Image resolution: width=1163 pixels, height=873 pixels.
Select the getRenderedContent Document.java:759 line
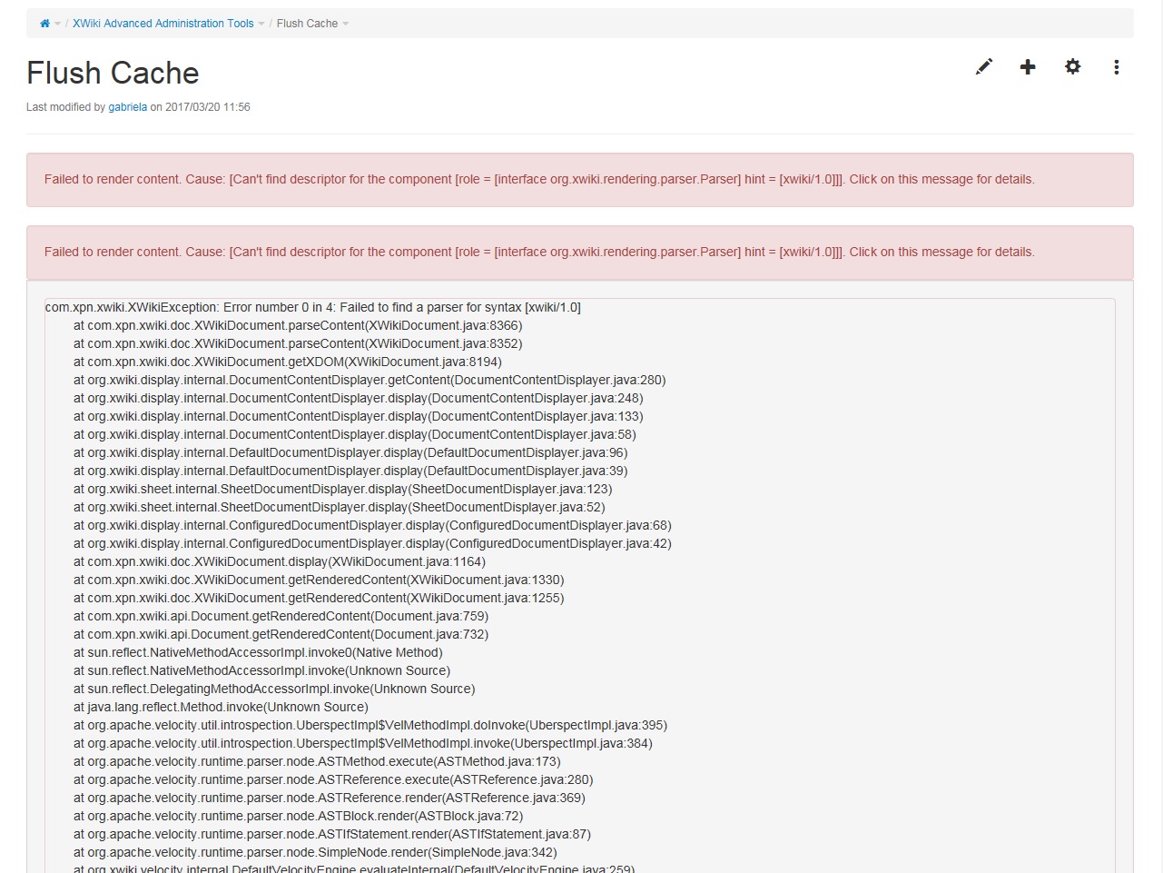point(281,616)
